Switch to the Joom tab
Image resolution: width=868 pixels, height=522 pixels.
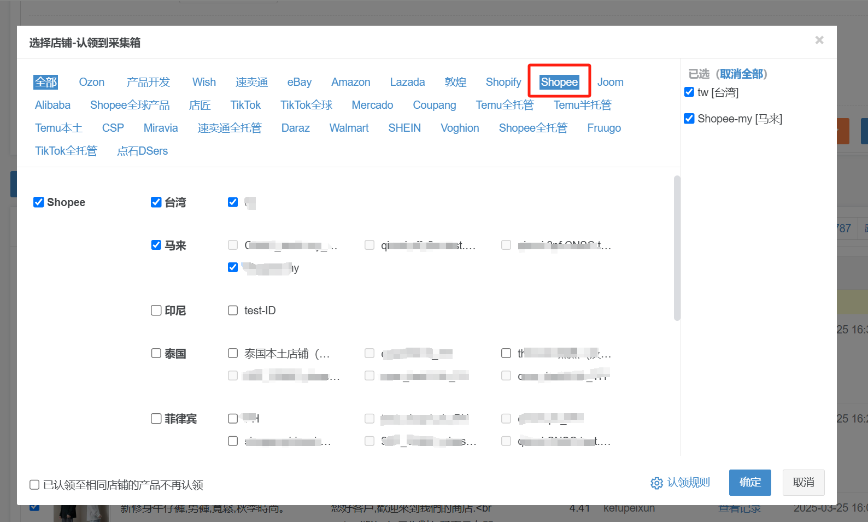point(610,82)
